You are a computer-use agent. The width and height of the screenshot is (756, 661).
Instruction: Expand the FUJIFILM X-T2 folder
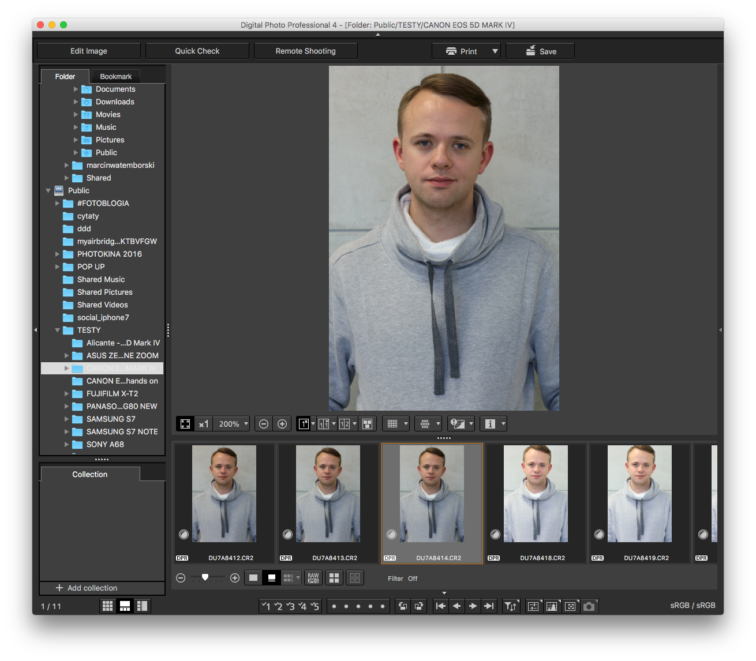(66, 393)
